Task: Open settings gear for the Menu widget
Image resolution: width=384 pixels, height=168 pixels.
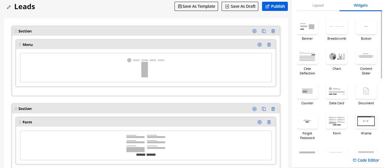Action: tap(259, 45)
